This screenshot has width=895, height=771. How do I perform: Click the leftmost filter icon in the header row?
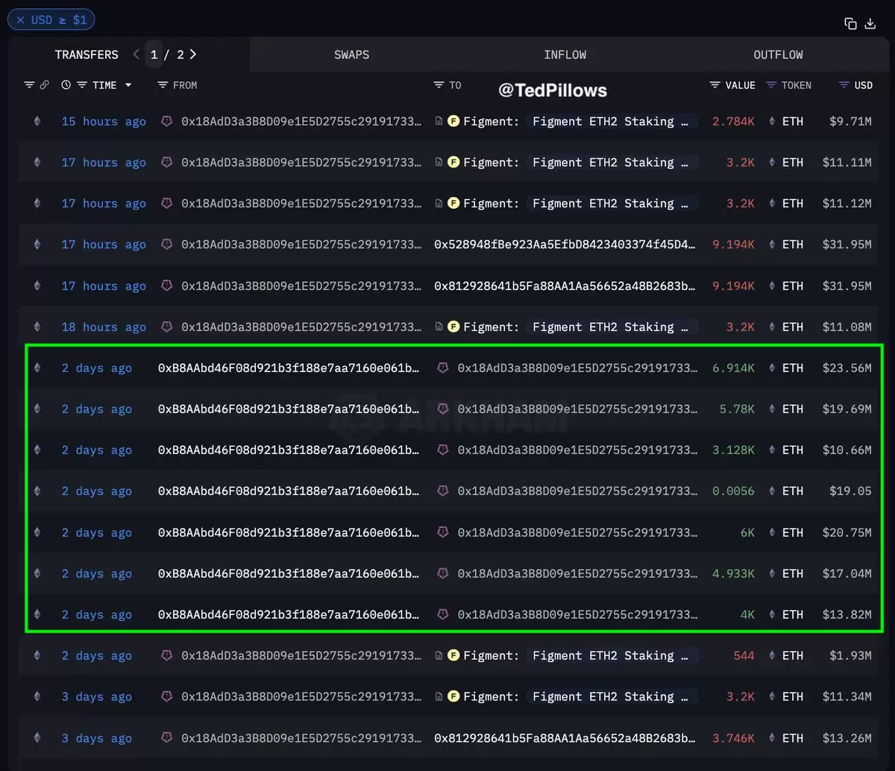[x=29, y=85]
